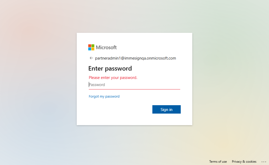Click the green square of Microsoft logo
The image size is (269, 165).
click(x=93, y=46)
